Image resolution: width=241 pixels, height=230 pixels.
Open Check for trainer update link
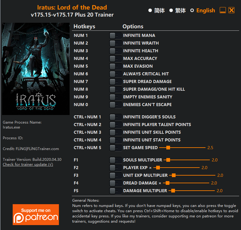click(x=28, y=165)
